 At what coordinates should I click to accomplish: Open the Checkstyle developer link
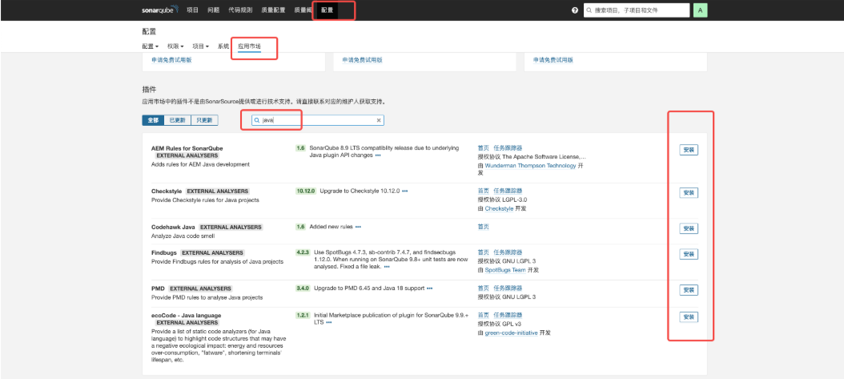click(499, 209)
